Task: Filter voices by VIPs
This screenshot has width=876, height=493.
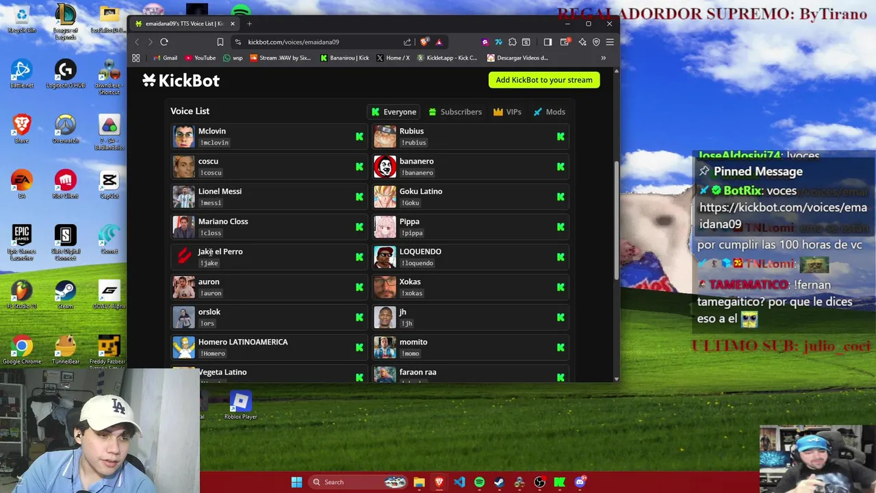Action: click(507, 112)
